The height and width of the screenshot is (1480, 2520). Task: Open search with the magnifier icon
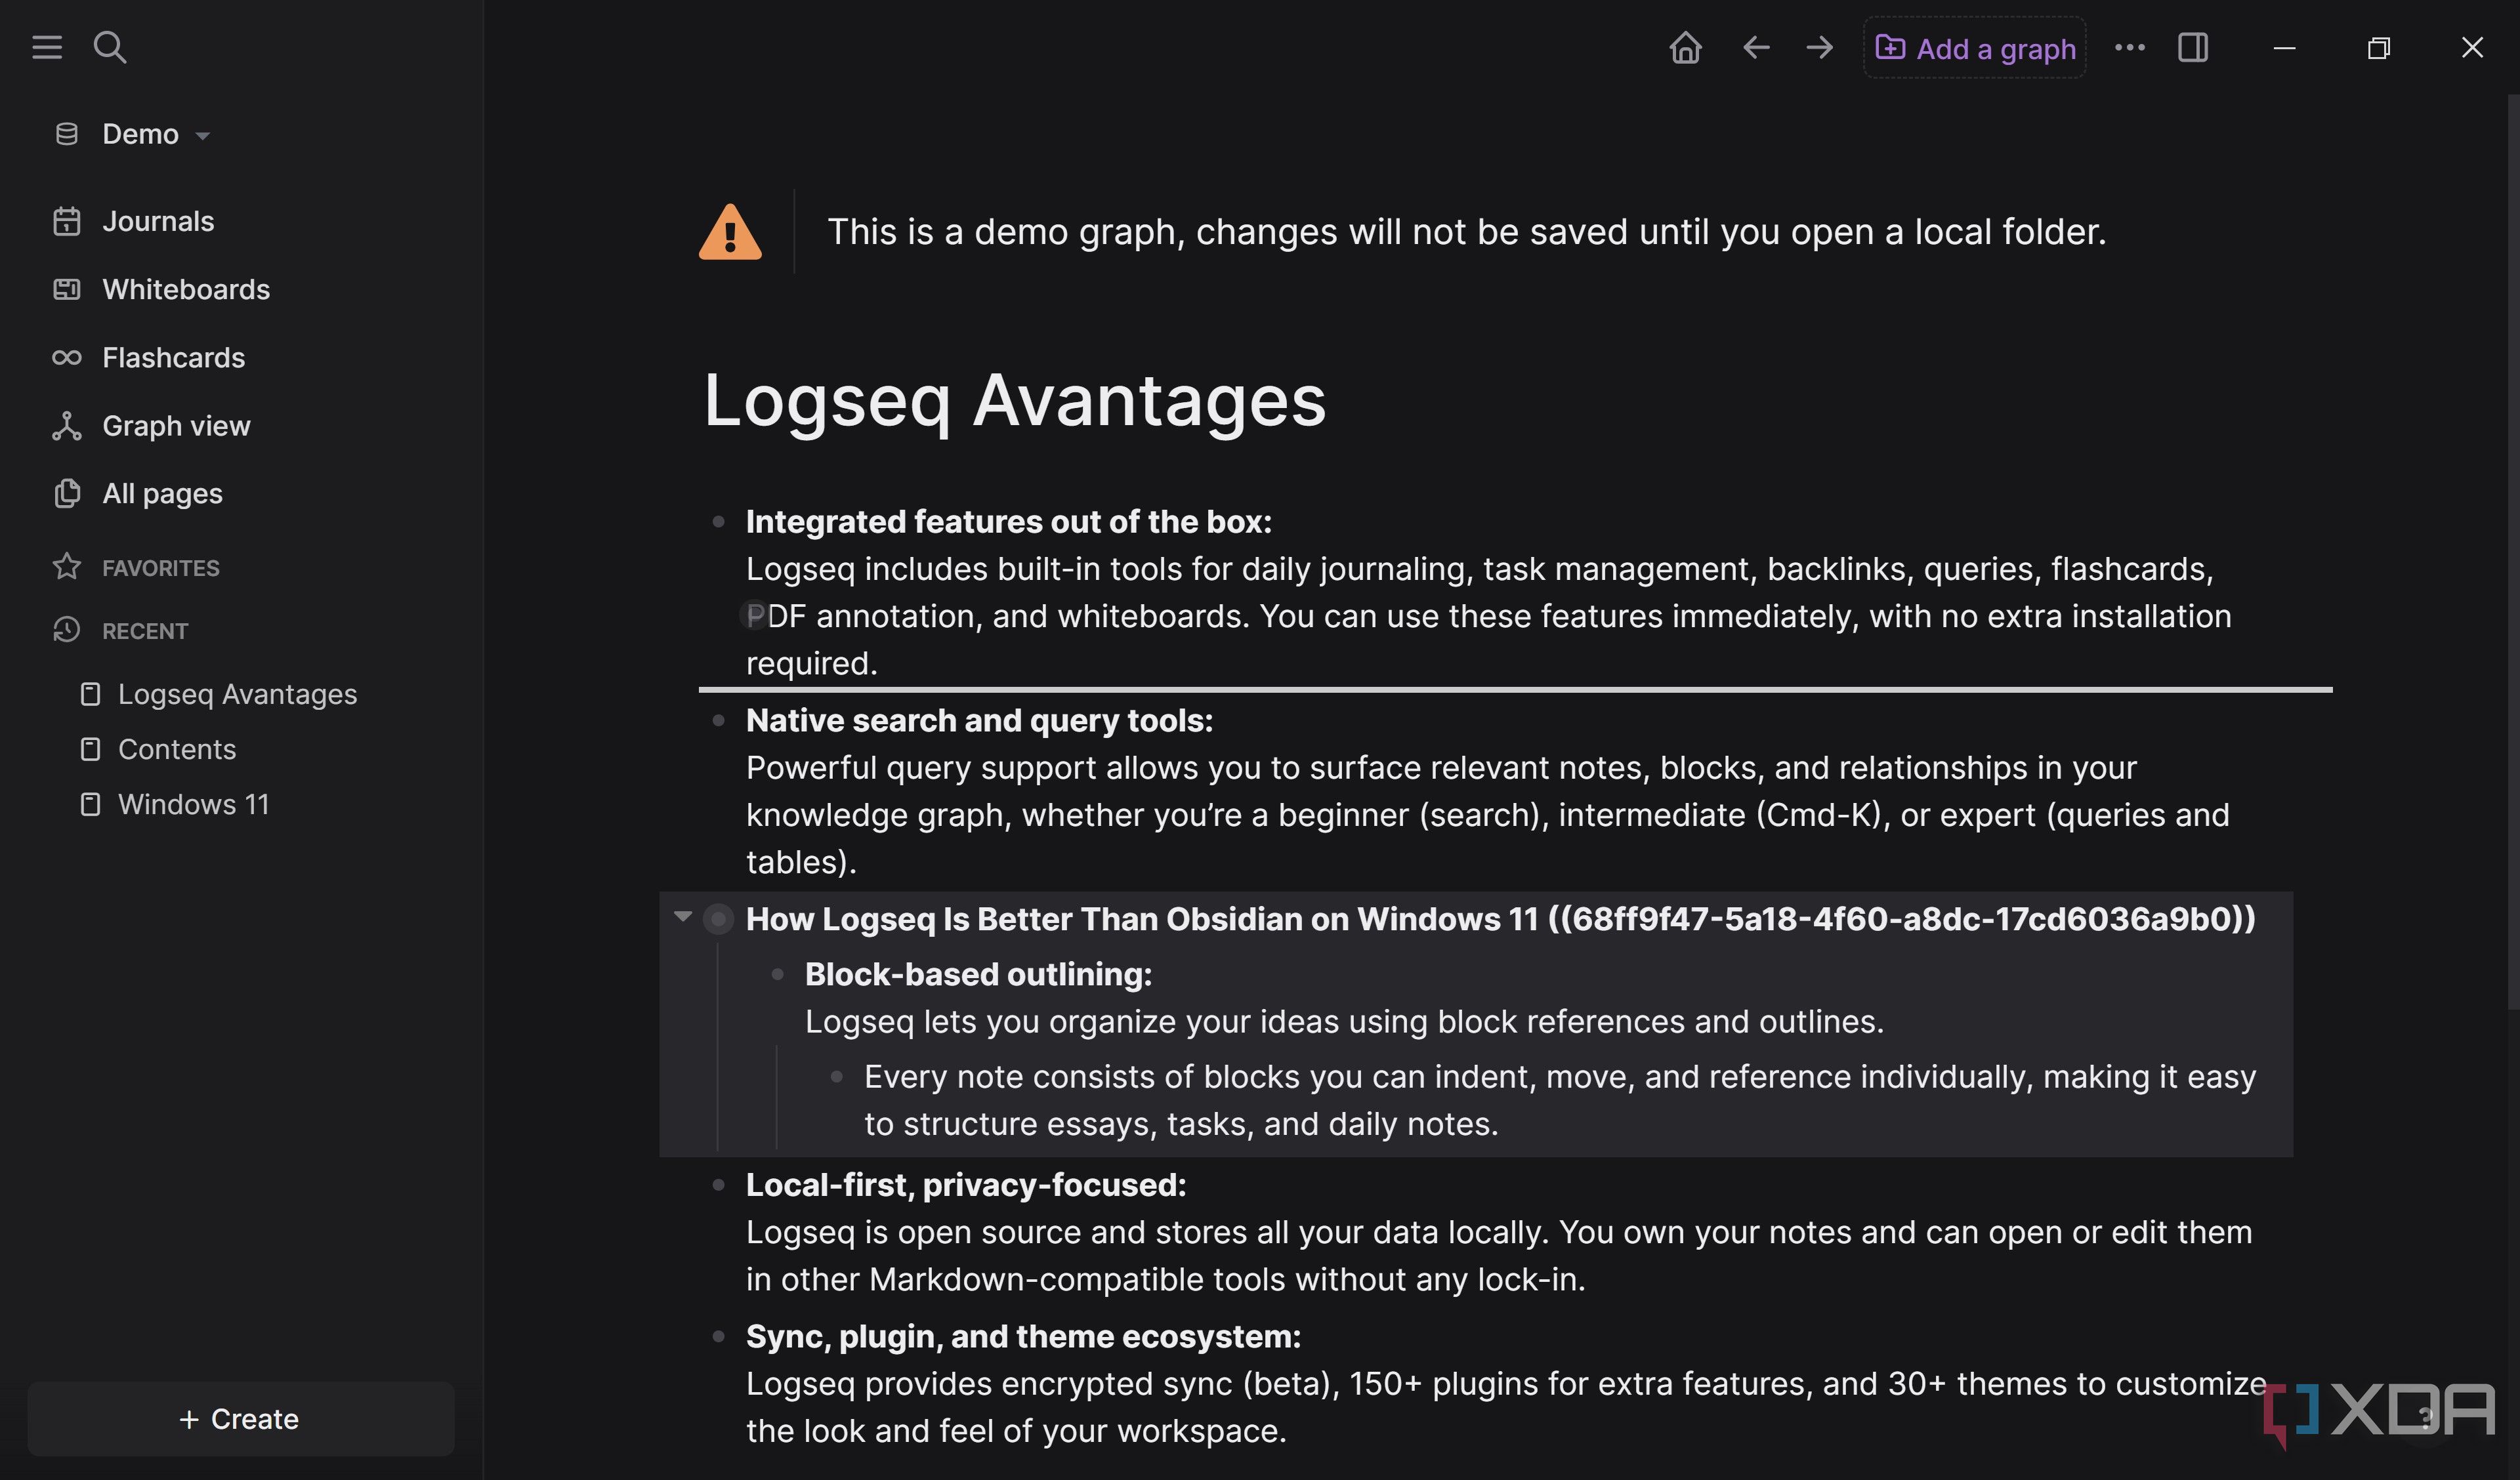pyautogui.click(x=110, y=47)
